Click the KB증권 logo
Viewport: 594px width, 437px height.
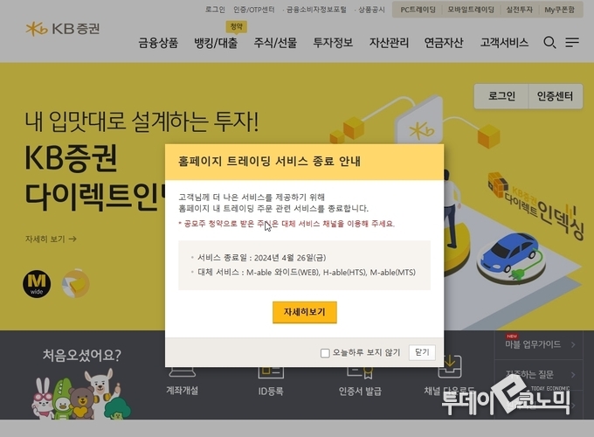63,29
